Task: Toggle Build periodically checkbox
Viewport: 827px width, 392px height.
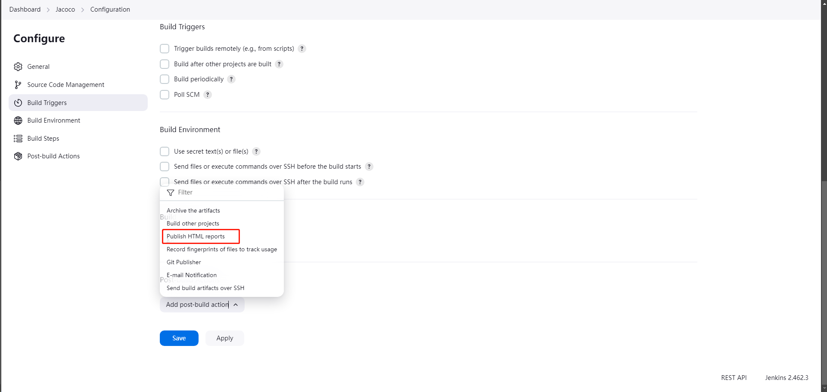Action: [x=165, y=79]
